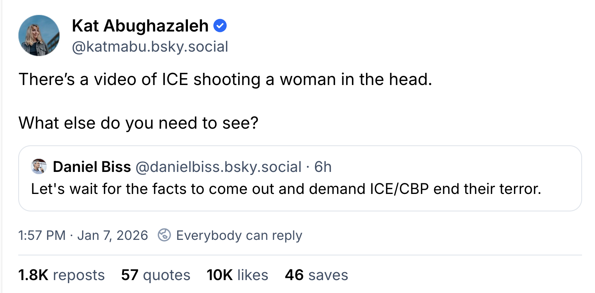
Task: Click empty space inside the quoted post card
Action: [x=457, y=167]
